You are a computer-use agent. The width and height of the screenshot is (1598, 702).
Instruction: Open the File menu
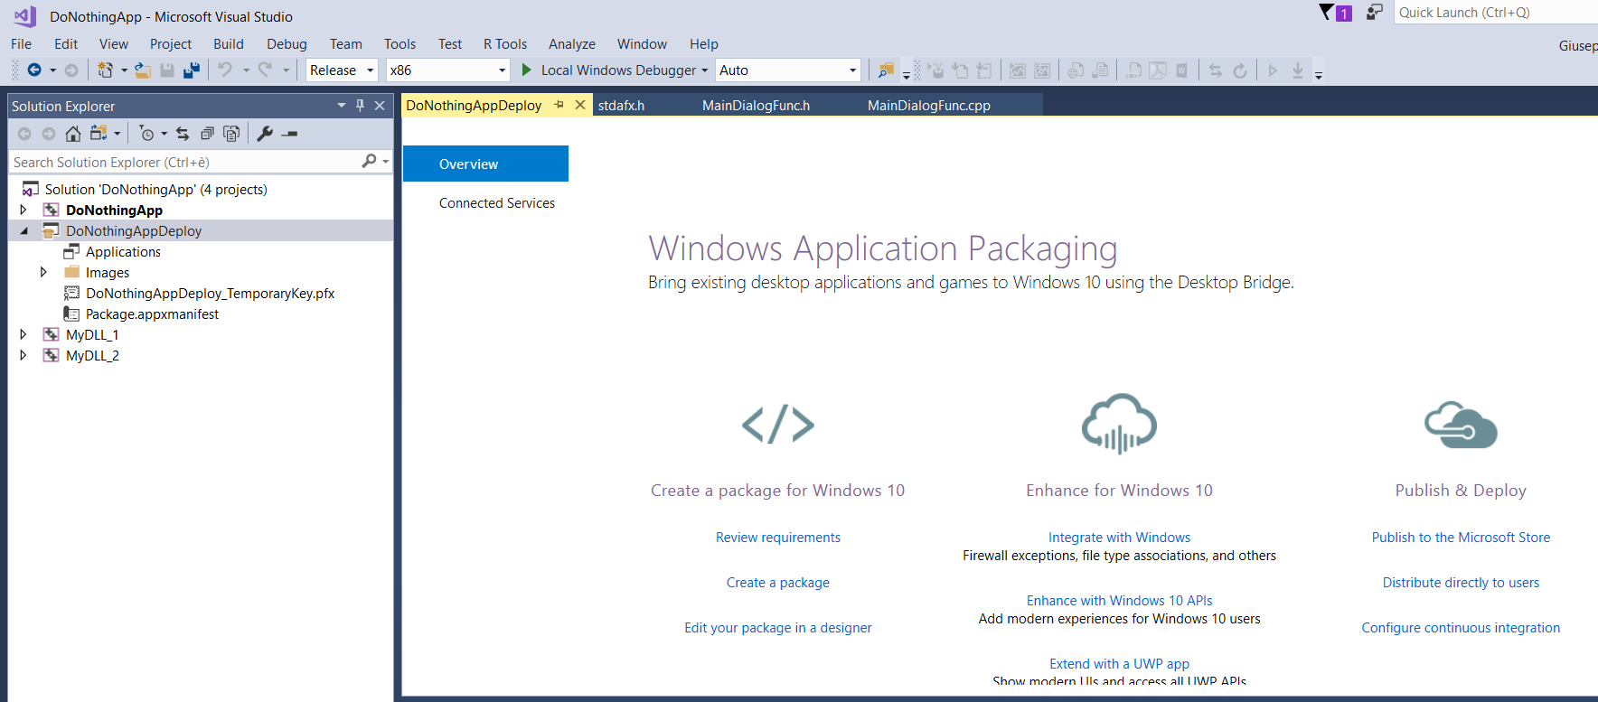point(21,43)
